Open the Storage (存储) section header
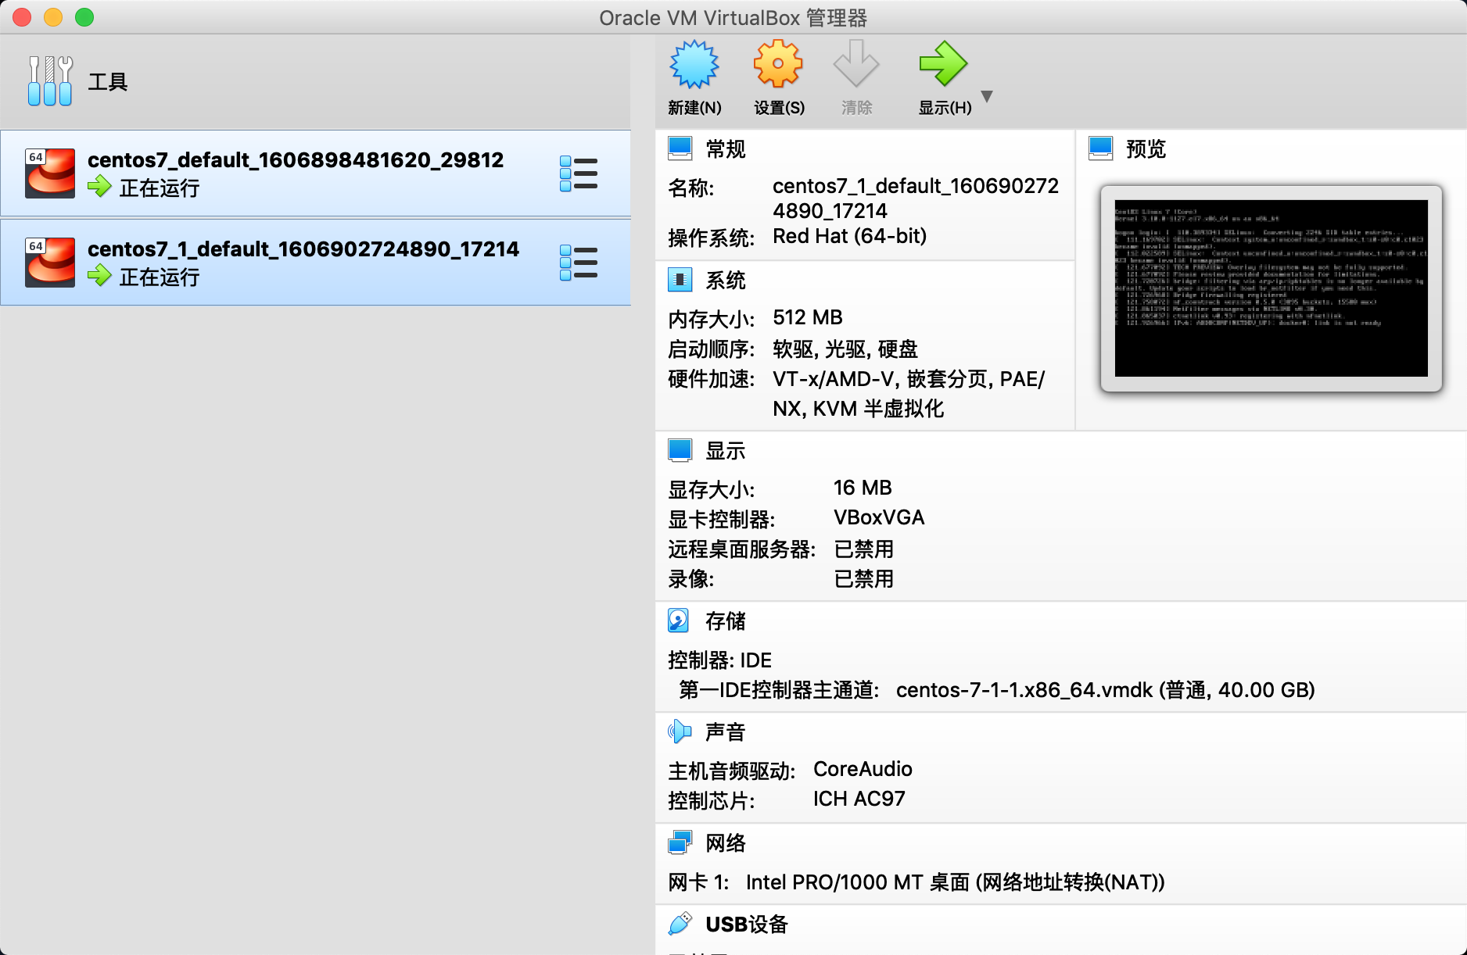Screen dimensions: 1467x955 pos(726,621)
